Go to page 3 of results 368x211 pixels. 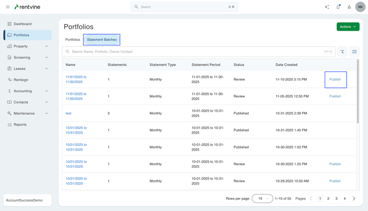click(x=336, y=198)
